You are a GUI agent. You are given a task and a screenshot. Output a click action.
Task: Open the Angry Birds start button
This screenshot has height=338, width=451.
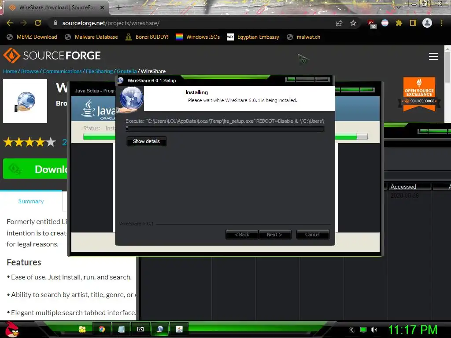[11, 329]
